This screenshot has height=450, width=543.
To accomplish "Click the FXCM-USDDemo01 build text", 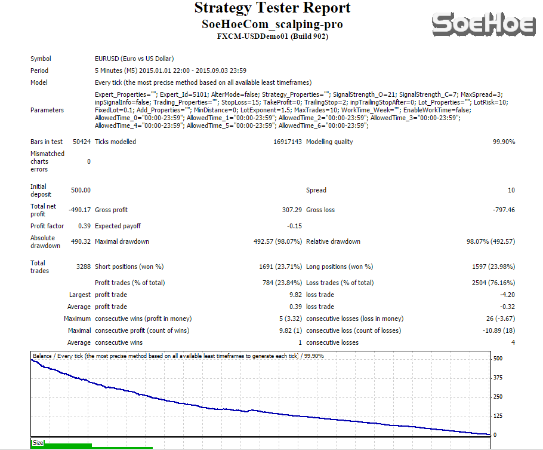I will pyautogui.click(x=272, y=36).
